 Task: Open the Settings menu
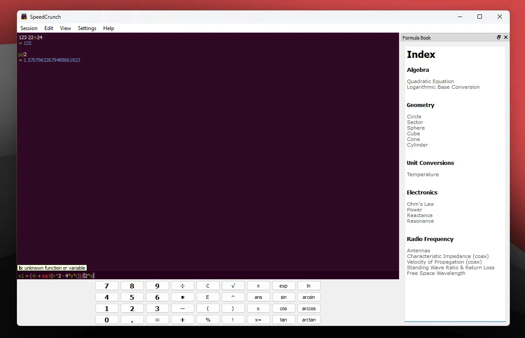pyautogui.click(x=87, y=28)
